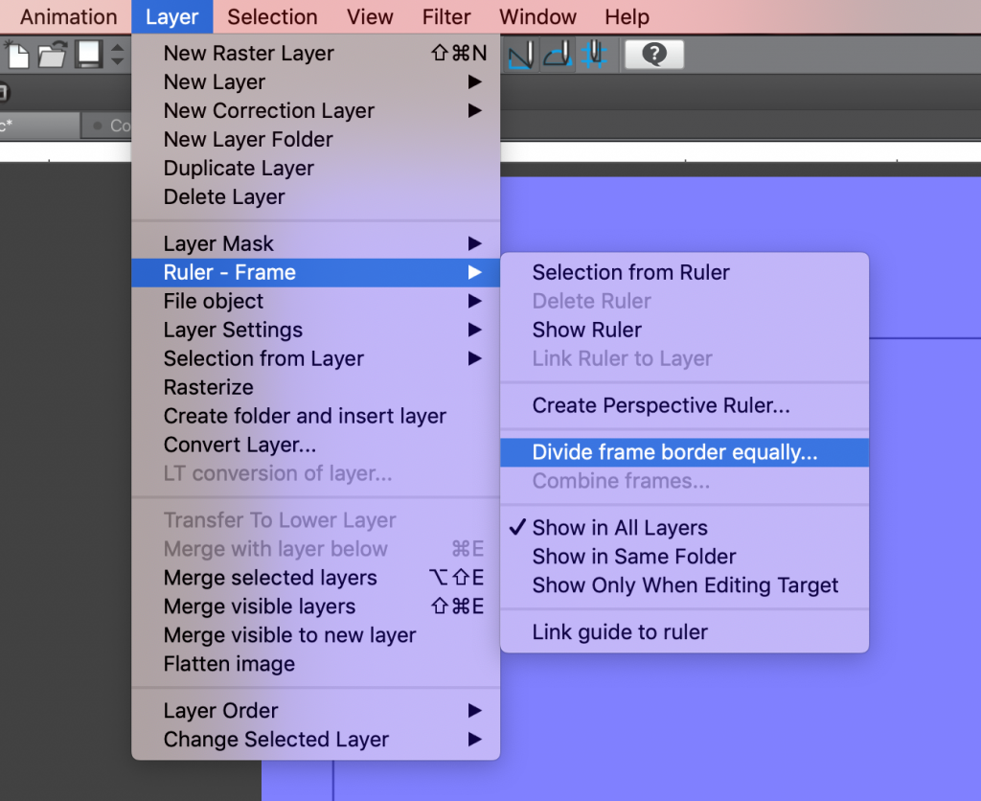Choose Convert Layer...
The image size is (981, 801).
(x=316, y=445)
